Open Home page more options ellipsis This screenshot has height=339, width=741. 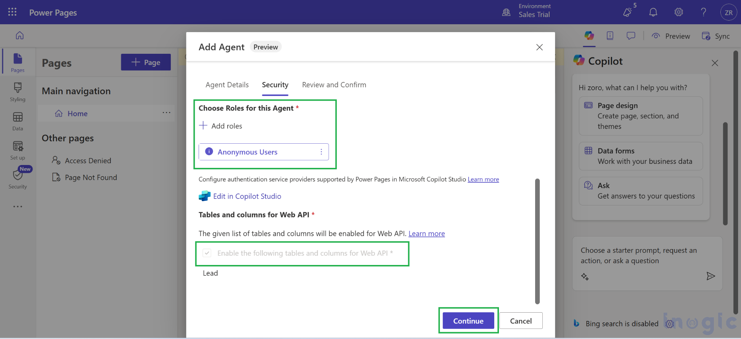pos(166,113)
